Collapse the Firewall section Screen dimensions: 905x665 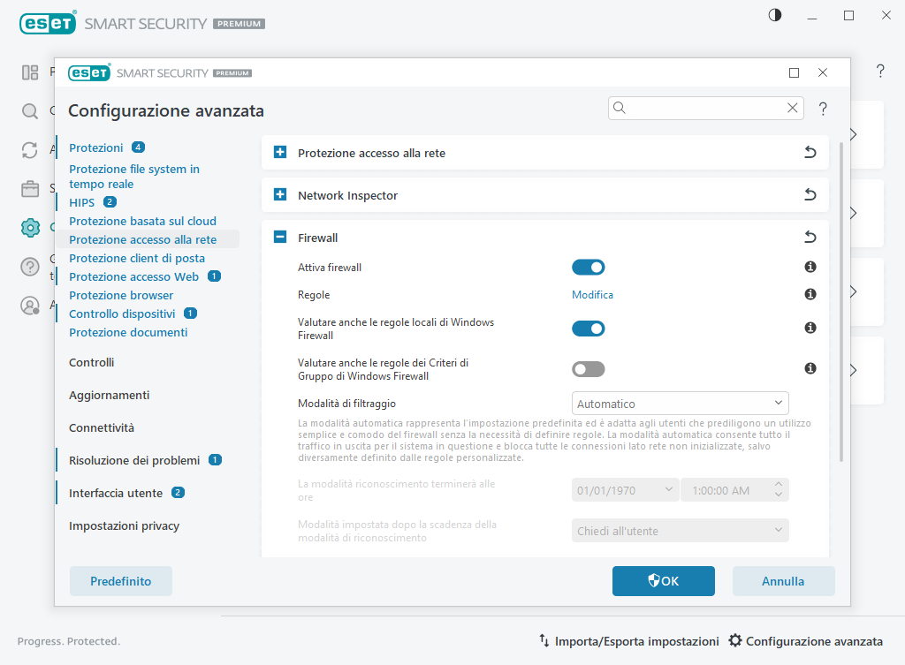[280, 238]
